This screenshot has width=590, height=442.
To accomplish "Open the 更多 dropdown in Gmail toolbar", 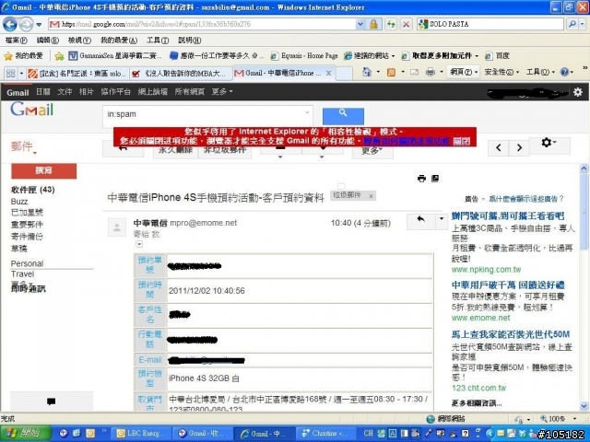I will [x=372, y=151].
